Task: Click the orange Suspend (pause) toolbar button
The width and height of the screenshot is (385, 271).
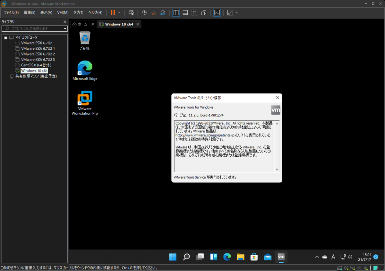Action: pos(113,12)
